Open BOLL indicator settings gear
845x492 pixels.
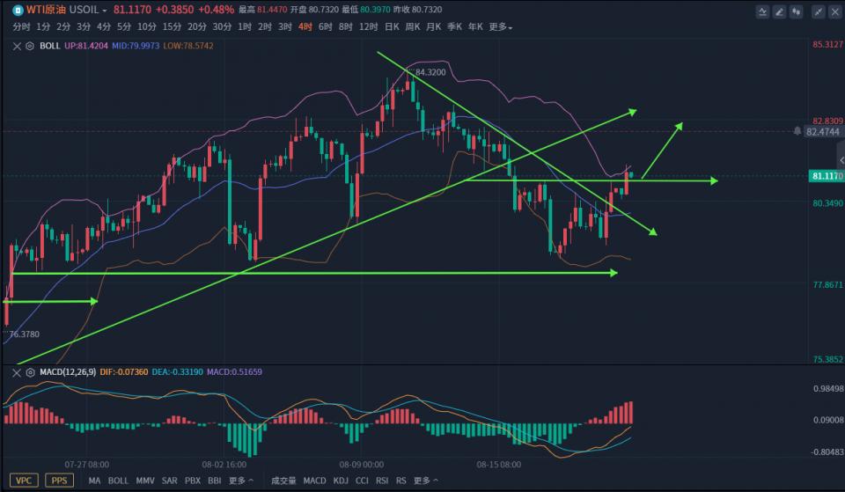[30, 47]
